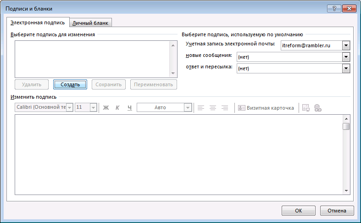Toggle bold (Ж) formatting
Viewport: 361px width, 223px height.
point(106,107)
